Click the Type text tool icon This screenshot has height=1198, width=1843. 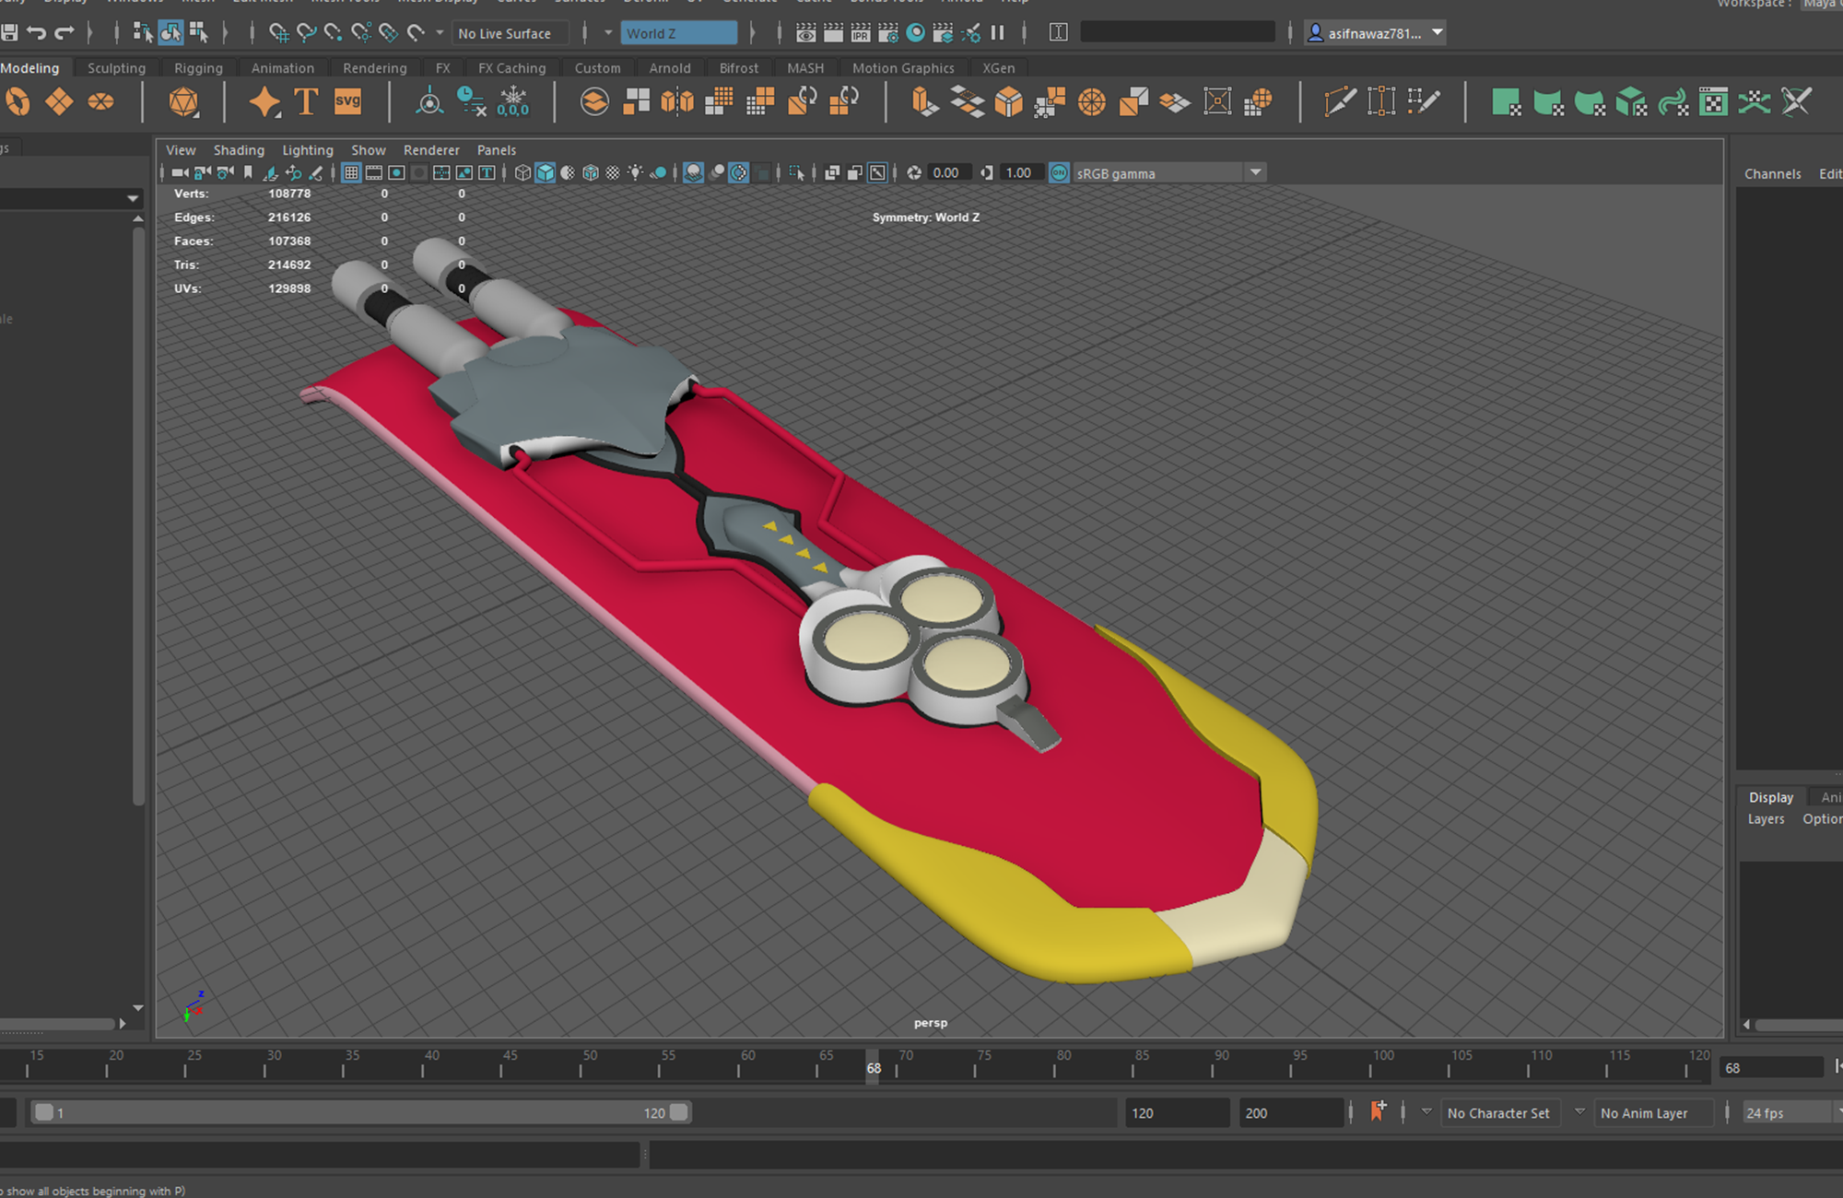pos(306,102)
